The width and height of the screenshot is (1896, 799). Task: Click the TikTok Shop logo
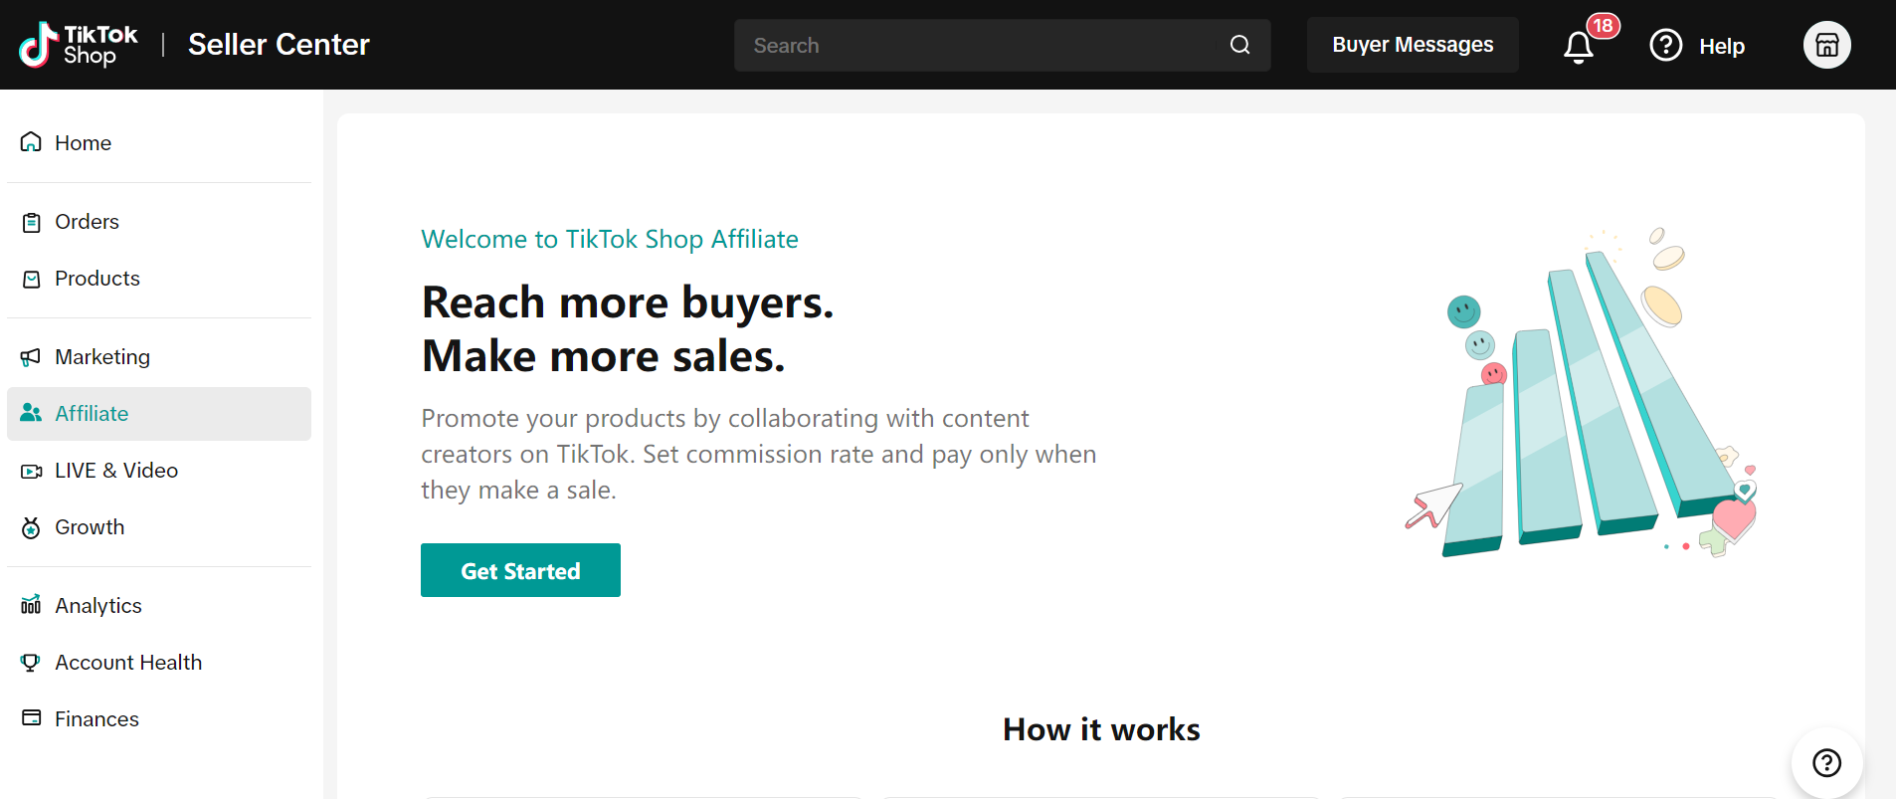tap(78, 45)
